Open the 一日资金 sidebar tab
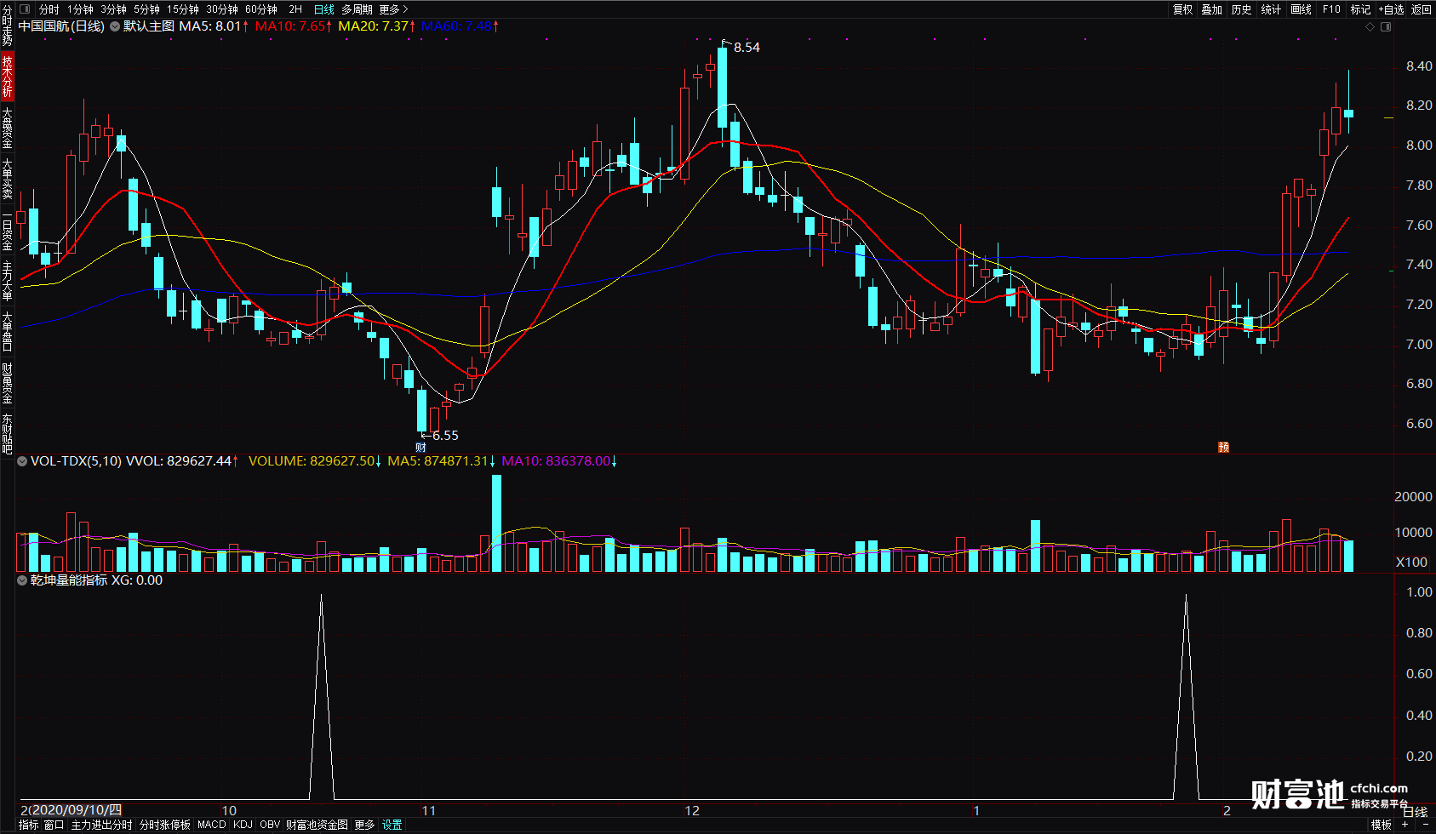 tap(7, 230)
